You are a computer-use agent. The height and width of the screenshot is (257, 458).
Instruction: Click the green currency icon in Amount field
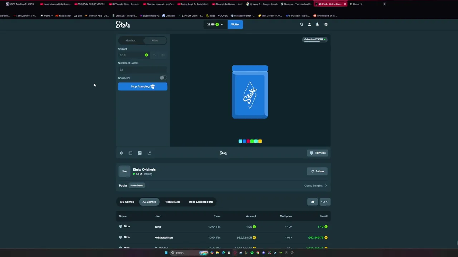click(146, 55)
